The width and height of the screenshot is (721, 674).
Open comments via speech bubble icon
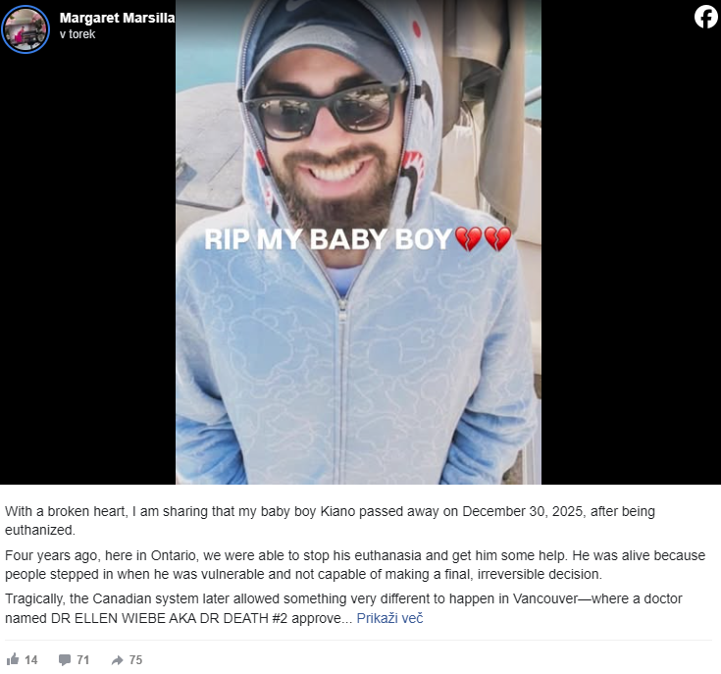point(65,659)
